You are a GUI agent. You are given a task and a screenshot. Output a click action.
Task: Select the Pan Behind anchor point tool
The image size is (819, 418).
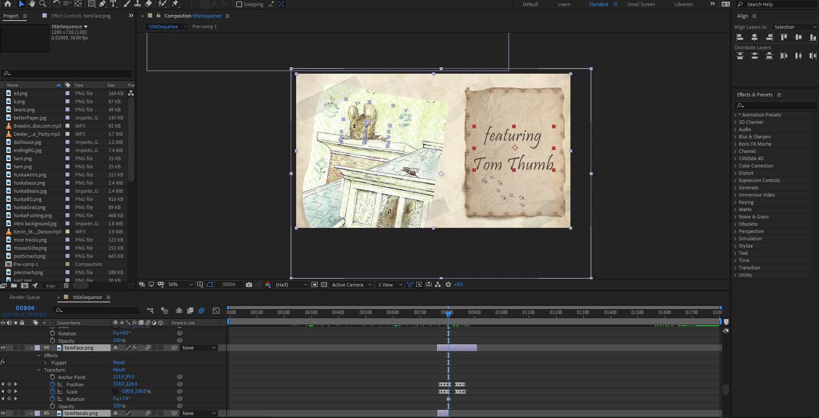[x=78, y=4]
